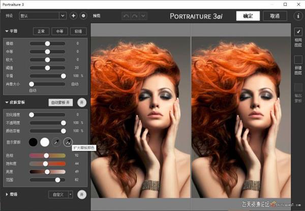Viewport: 305px width, 211px height.
Task: Click the 确定 confirm button
Action: pos(248,16)
